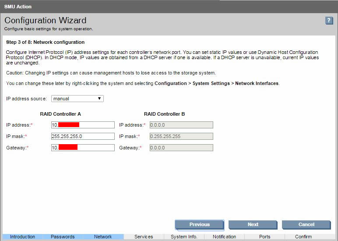This screenshot has width=338, height=241.
Task: Select the Network step tab
Action: (x=103, y=237)
